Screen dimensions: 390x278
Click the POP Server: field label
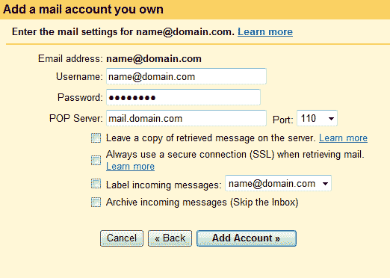pos(76,118)
